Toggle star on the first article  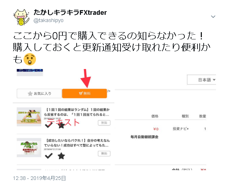[x=61, y=125]
